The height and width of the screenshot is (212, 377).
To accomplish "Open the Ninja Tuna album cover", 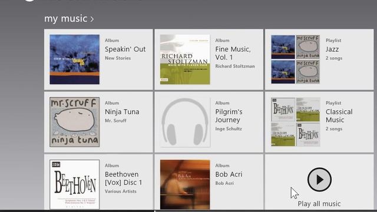I will (x=75, y=122).
